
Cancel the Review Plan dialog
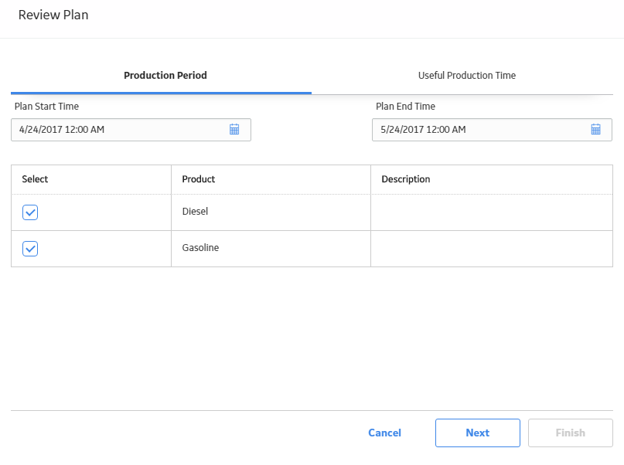[384, 433]
